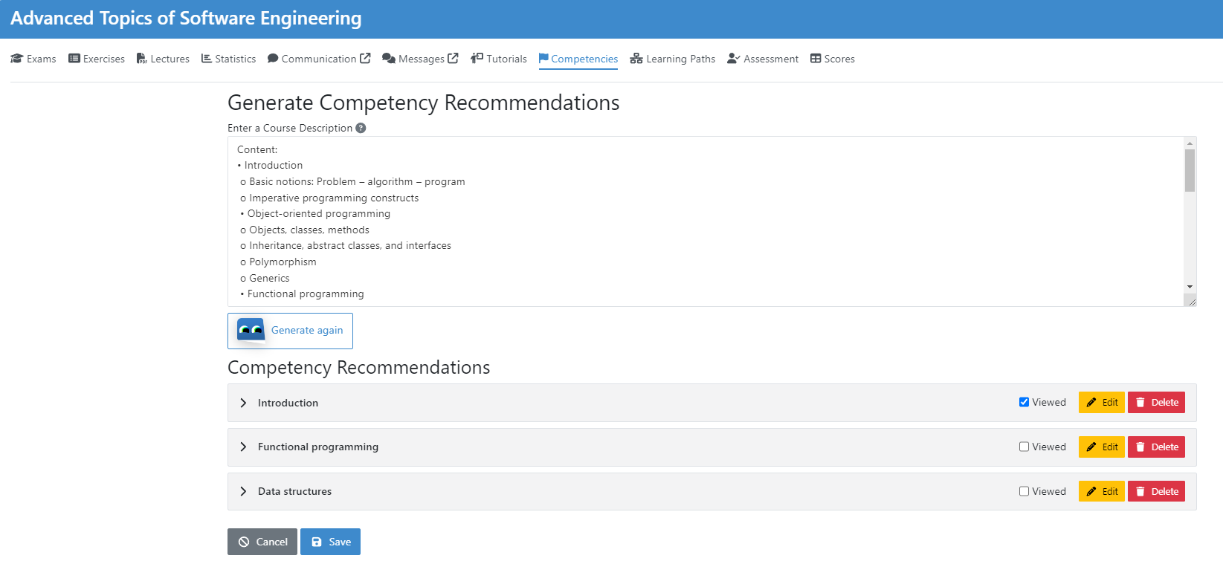This screenshot has width=1223, height=561.
Task: Open the help tooltip beside Course Description
Action: coord(361,128)
